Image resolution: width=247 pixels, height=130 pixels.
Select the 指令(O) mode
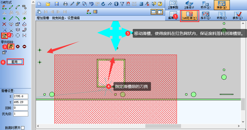point(205,16)
